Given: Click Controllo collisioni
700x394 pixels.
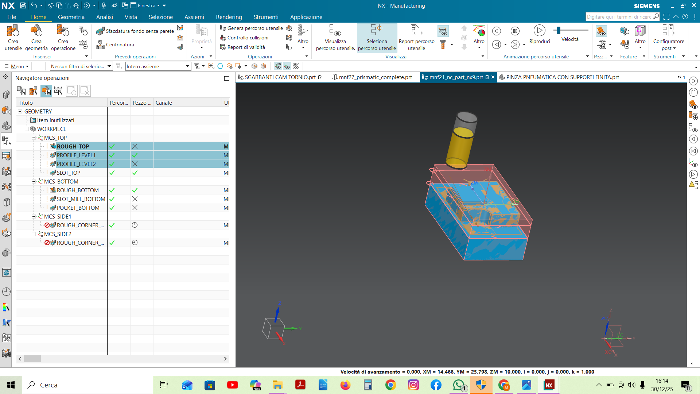Looking at the screenshot, I should 248,38.
